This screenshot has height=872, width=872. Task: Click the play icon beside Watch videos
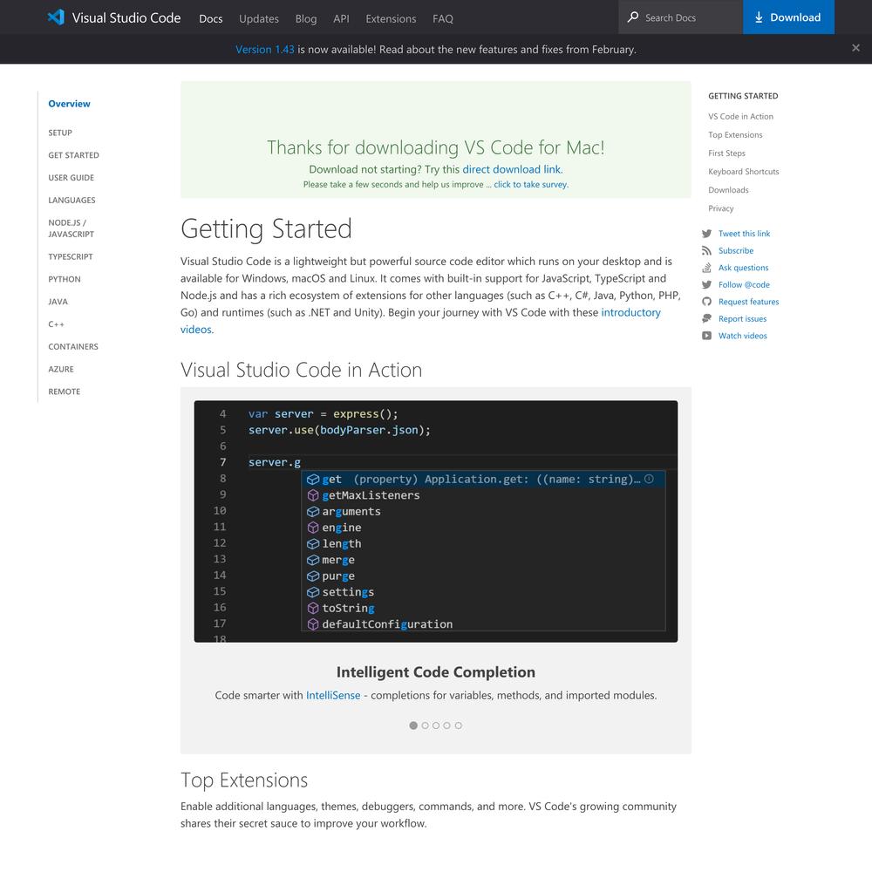pyautogui.click(x=707, y=336)
